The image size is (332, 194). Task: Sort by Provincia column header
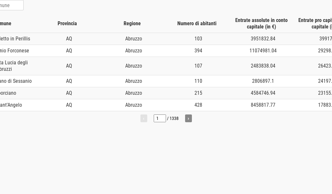[67, 24]
